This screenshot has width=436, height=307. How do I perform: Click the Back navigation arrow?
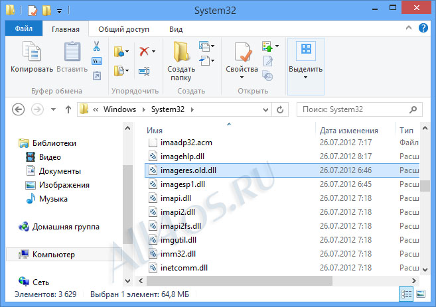19,109
